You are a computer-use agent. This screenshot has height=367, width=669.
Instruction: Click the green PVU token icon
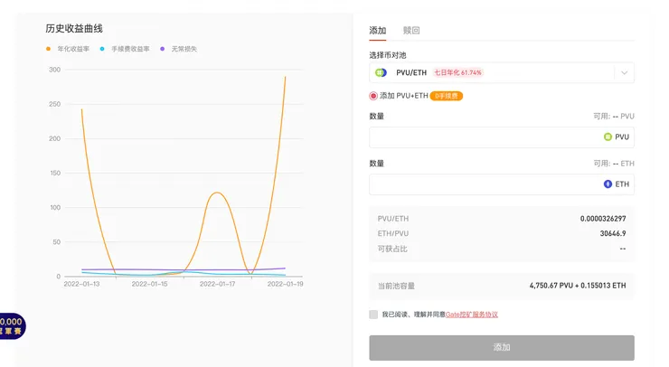[608, 137]
